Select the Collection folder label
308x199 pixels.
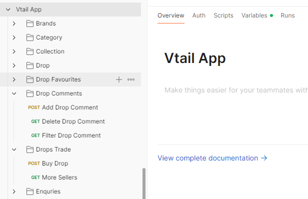pos(50,51)
